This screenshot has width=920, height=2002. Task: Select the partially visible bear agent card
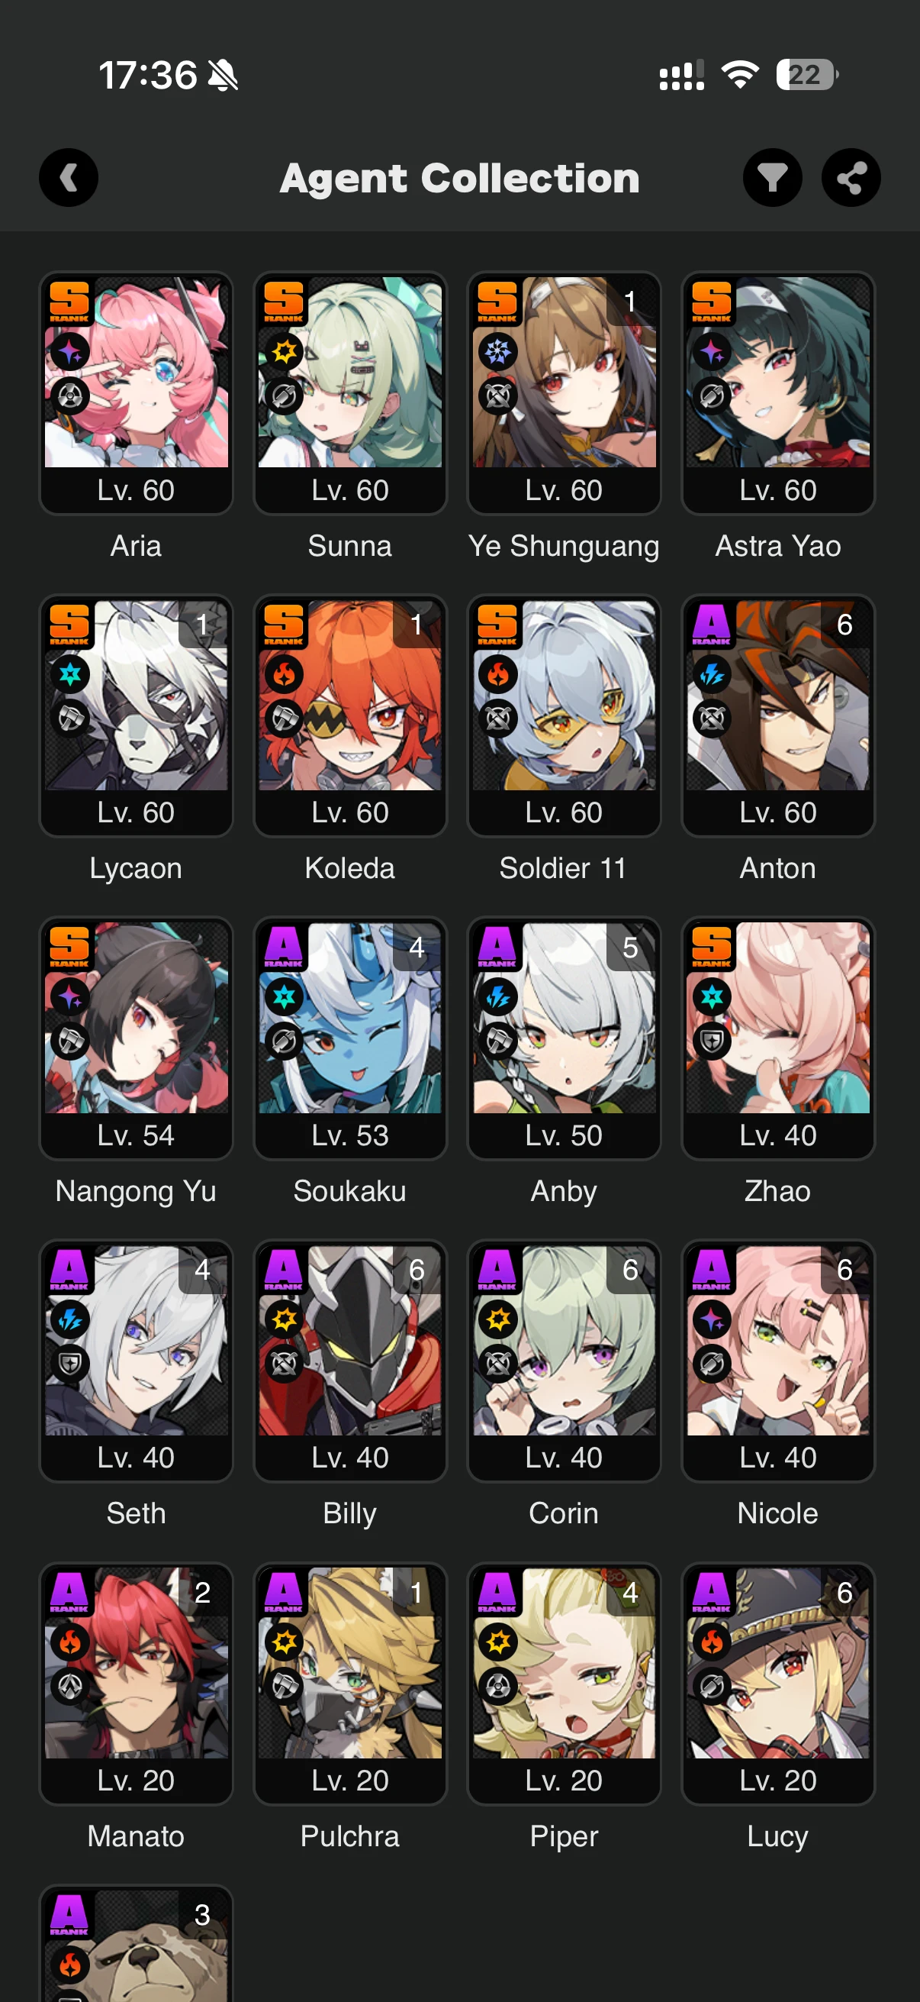(136, 1944)
